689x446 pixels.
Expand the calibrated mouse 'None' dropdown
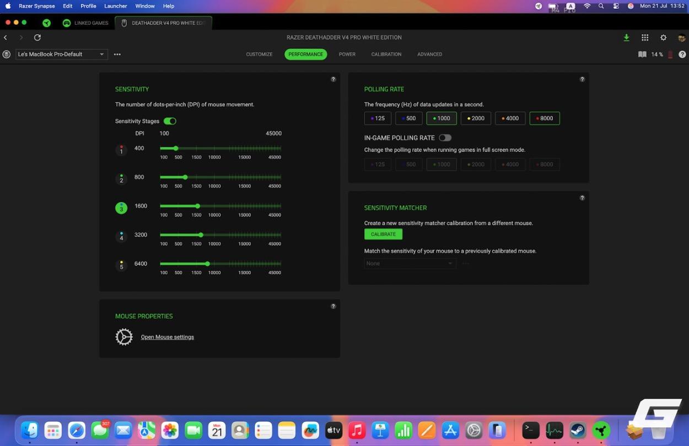(x=410, y=263)
